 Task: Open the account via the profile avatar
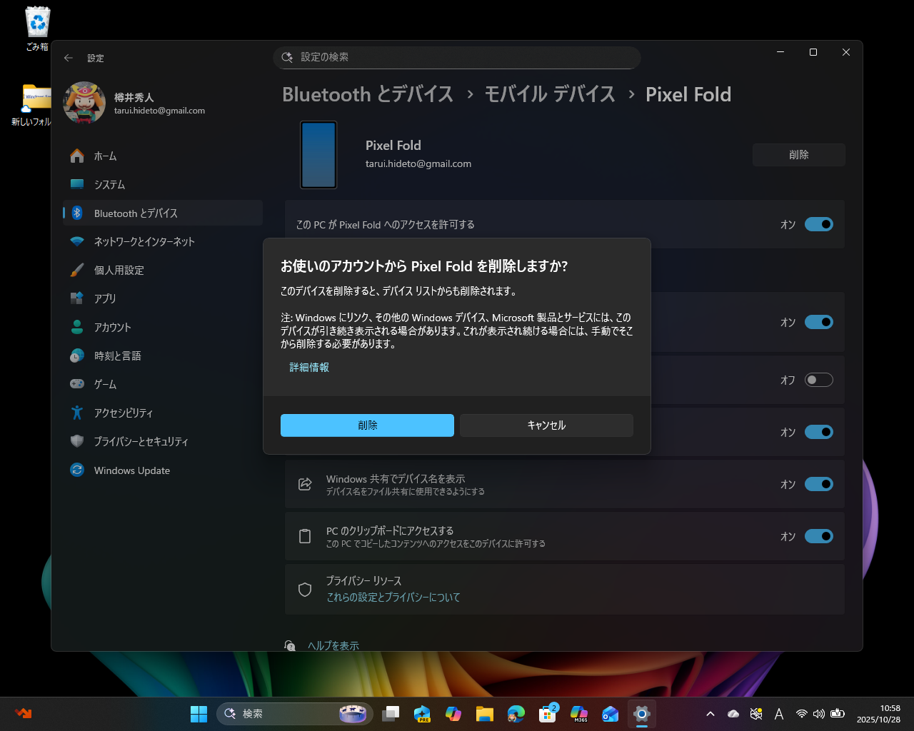84,103
